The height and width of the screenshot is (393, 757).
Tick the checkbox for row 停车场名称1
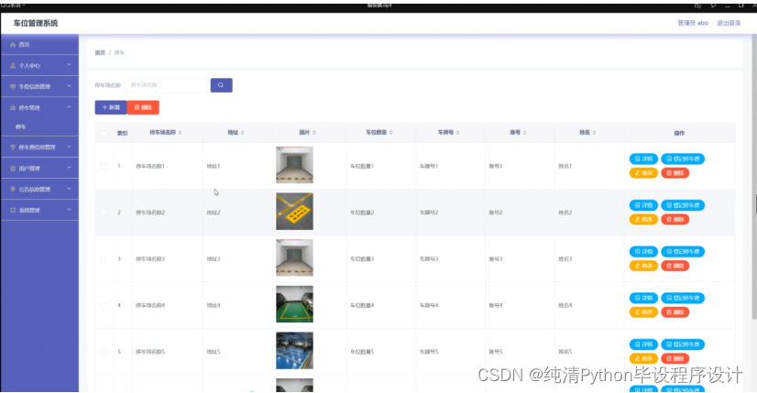point(104,166)
